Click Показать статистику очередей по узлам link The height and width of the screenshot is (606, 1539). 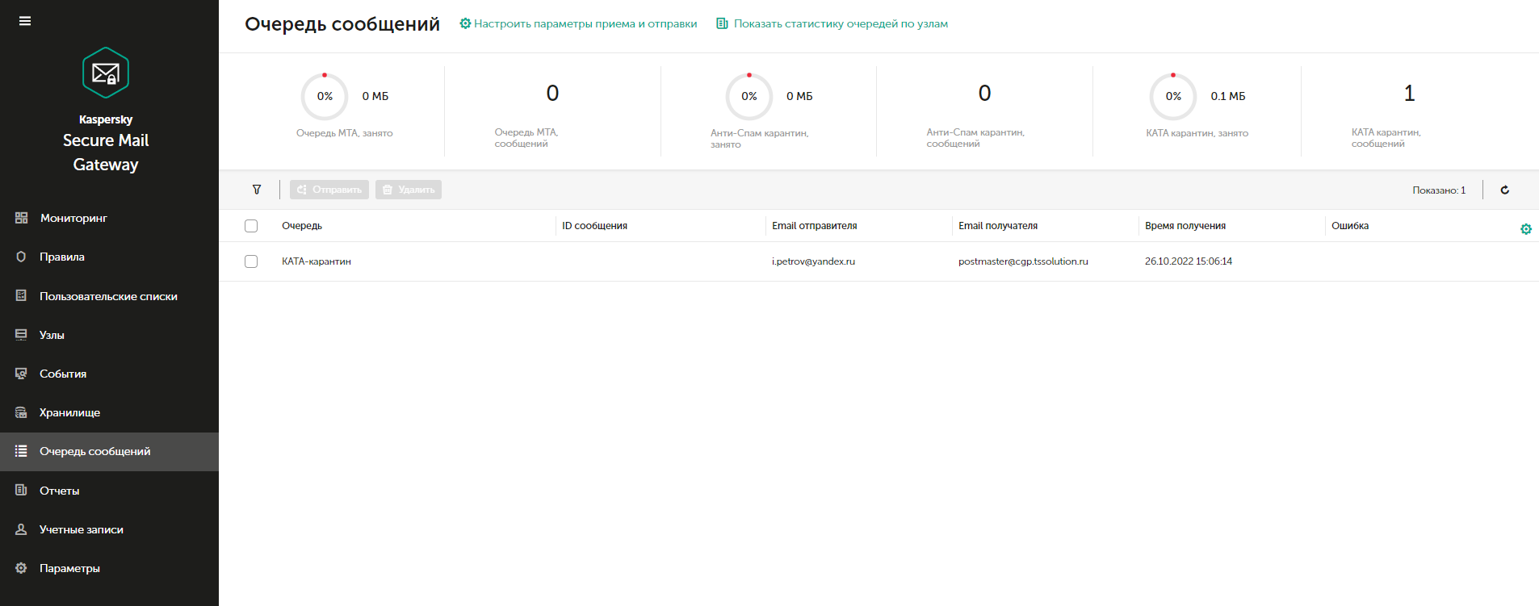(x=841, y=23)
